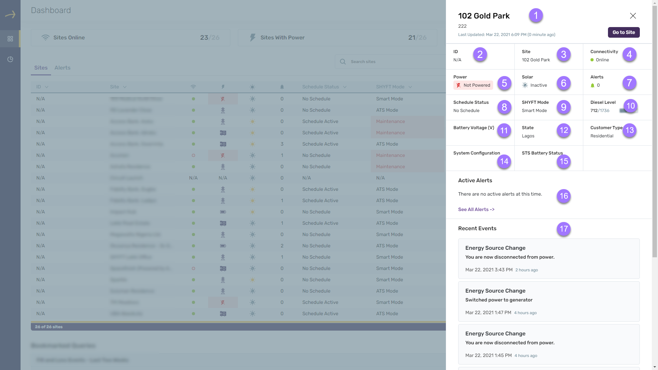This screenshot has height=370, width=658.
Task: Click the wifi icon in Sites Online card
Action: [x=45, y=38]
